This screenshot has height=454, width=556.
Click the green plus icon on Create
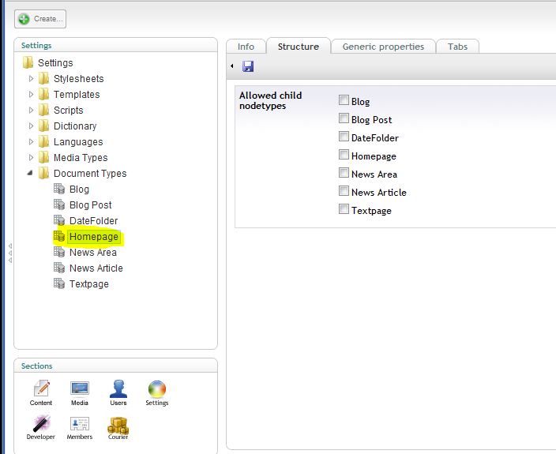[24, 19]
